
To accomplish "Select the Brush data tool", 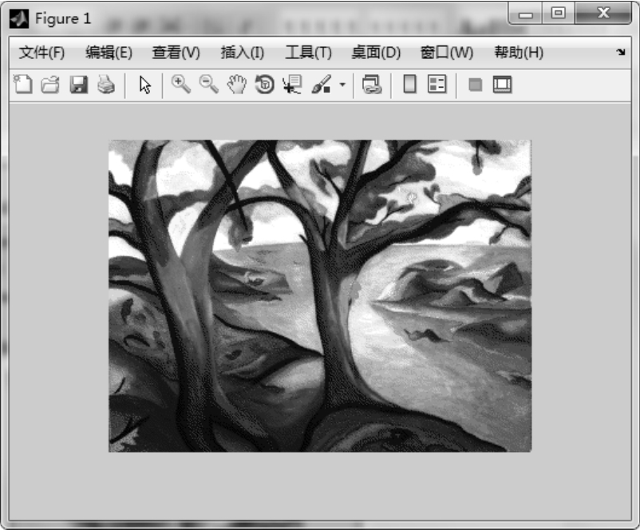I will pos(321,85).
